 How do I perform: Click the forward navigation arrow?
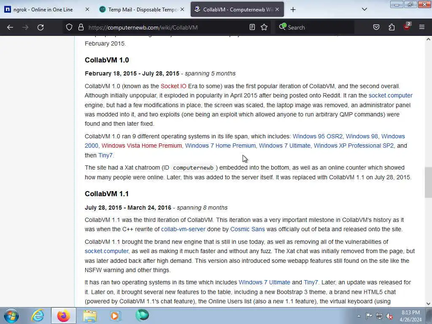pos(25,27)
